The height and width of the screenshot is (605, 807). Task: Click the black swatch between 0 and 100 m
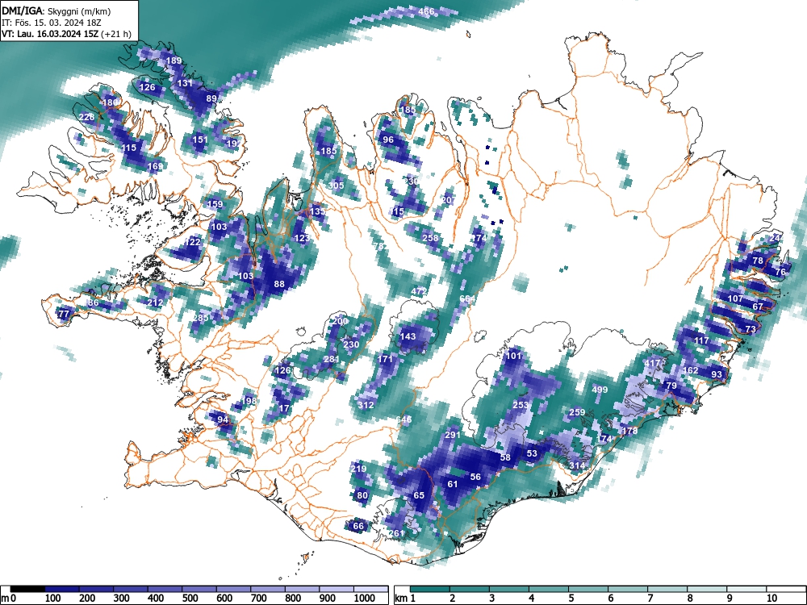27,589
